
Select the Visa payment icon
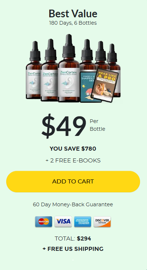(63, 222)
